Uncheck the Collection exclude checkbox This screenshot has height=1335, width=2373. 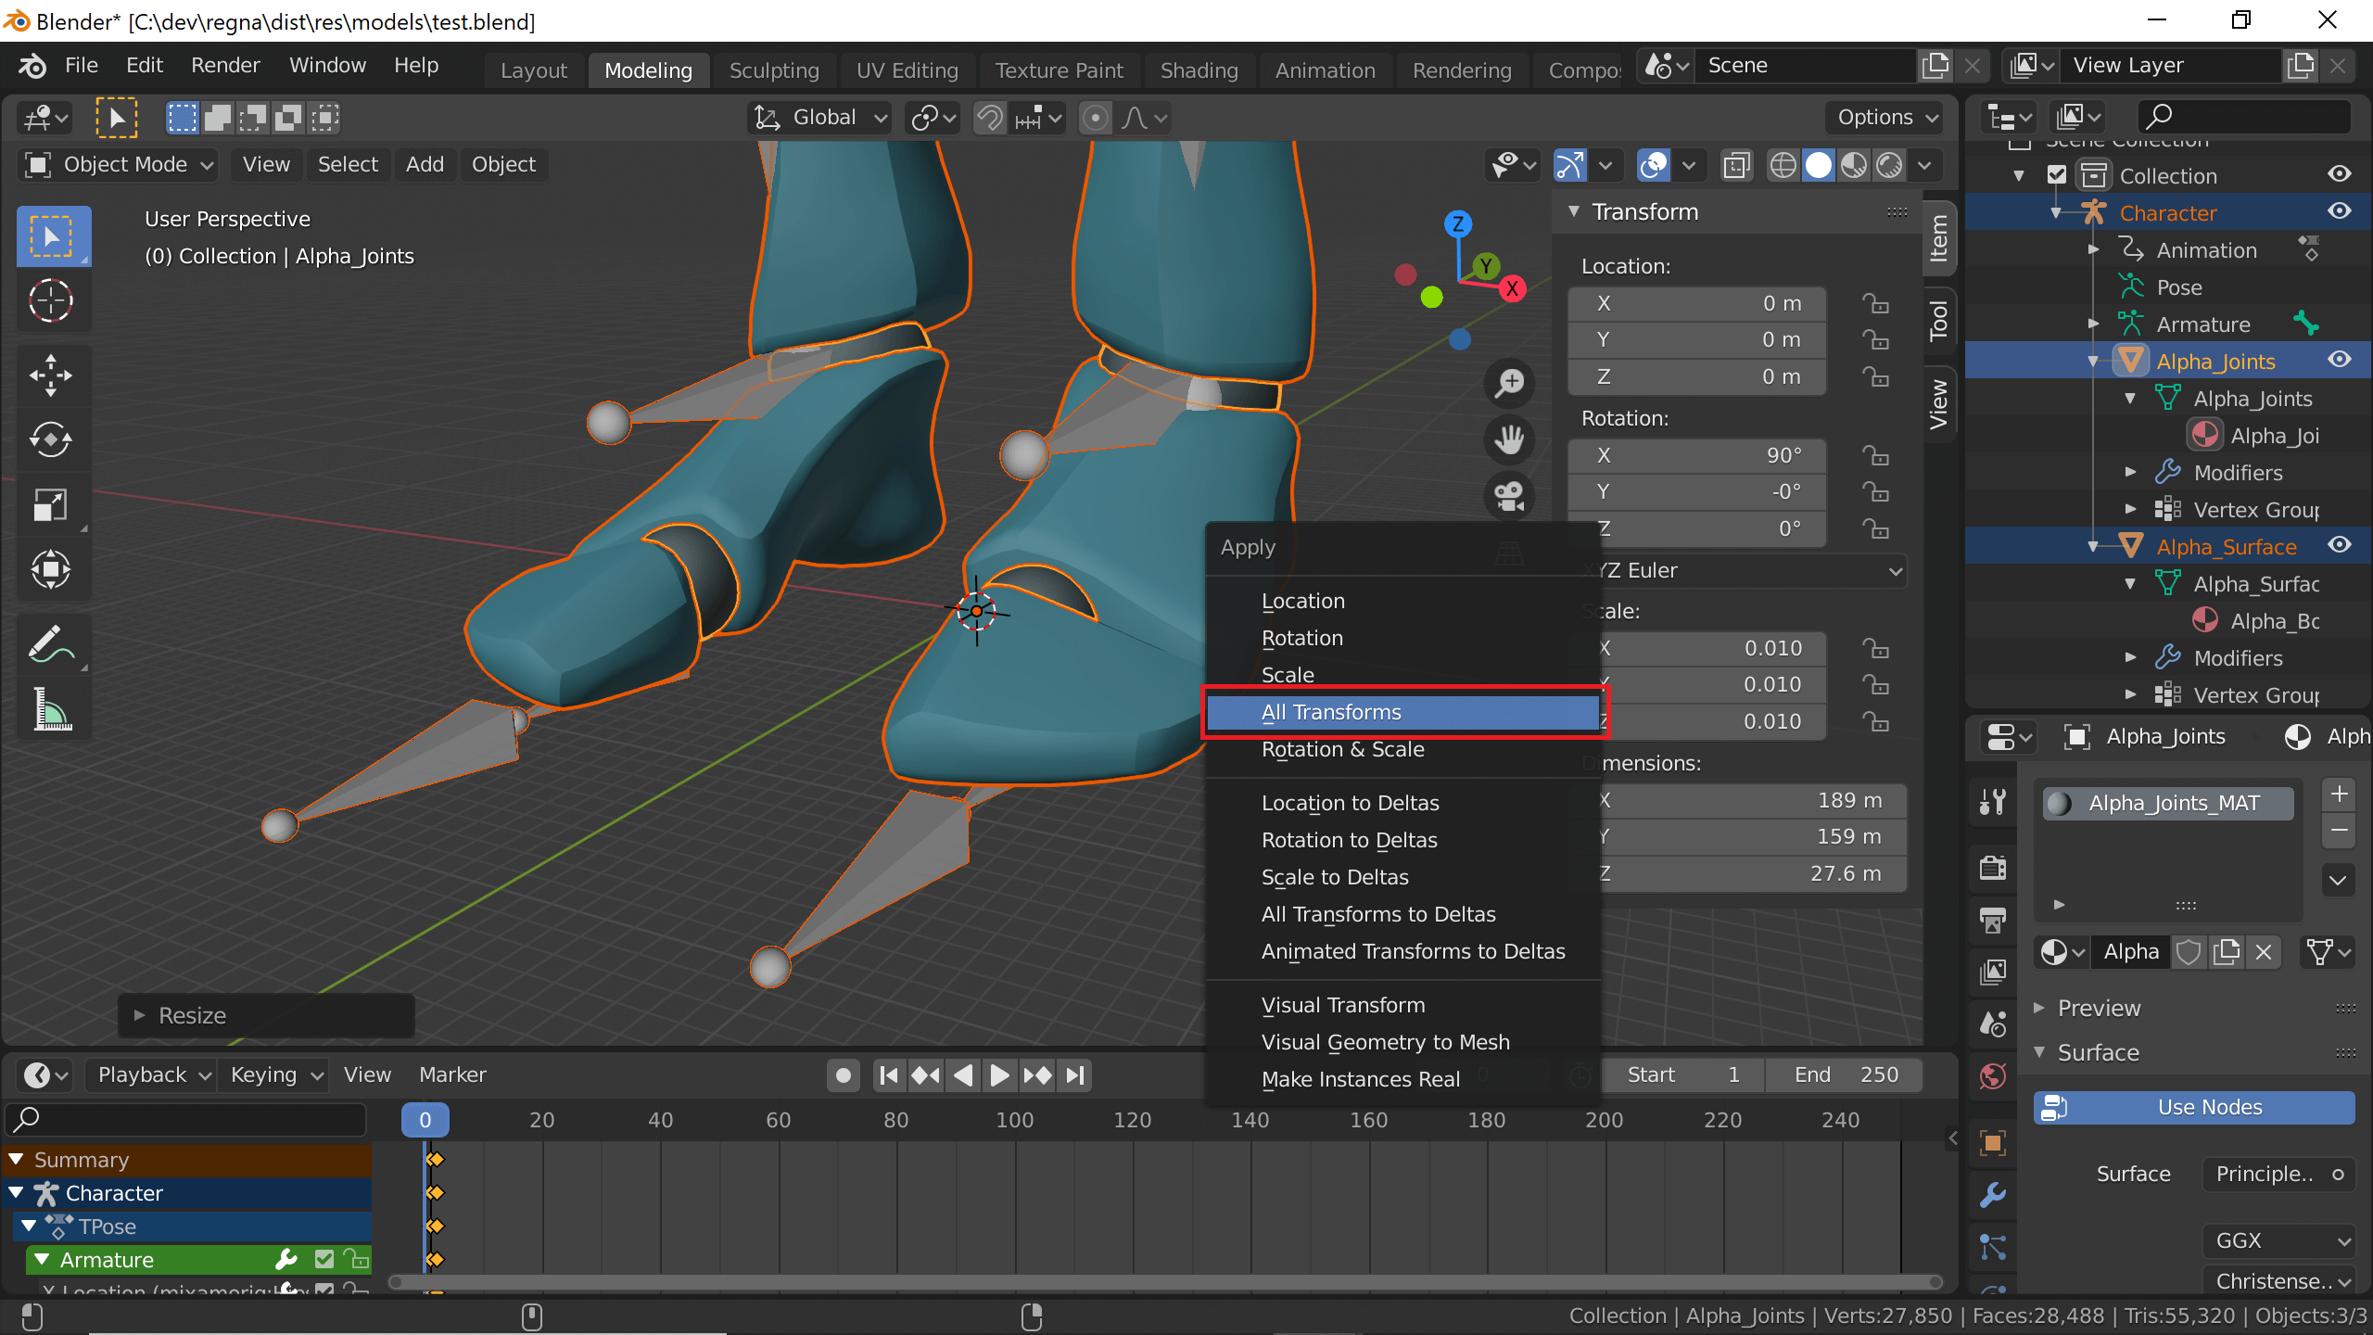(2057, 175)
